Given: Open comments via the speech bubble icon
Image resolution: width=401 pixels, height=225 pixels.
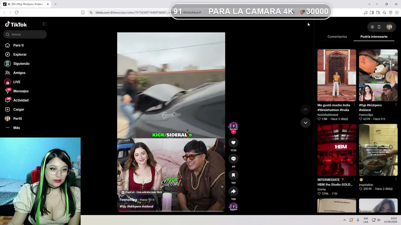Looking at the screenshot, I should (233, 159).
